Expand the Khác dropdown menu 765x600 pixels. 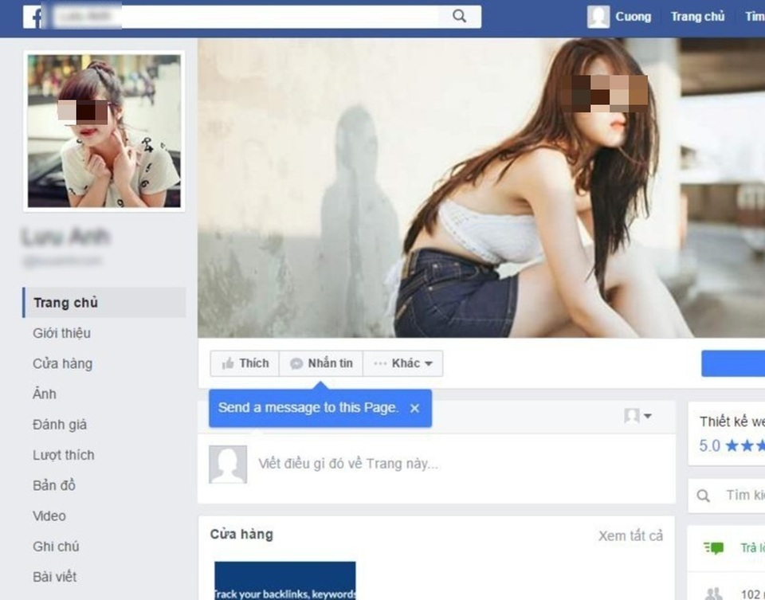(403, 363)
